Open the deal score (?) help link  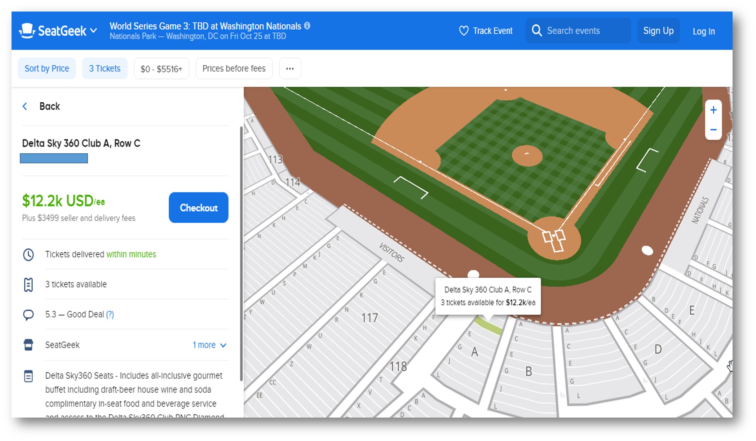(x=110, y=314)
